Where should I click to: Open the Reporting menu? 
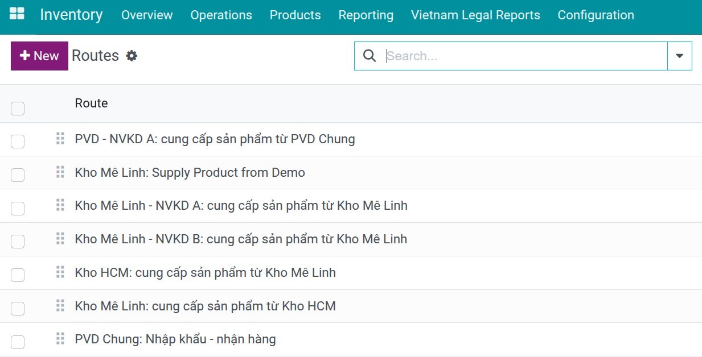click(x=366, y=15)
